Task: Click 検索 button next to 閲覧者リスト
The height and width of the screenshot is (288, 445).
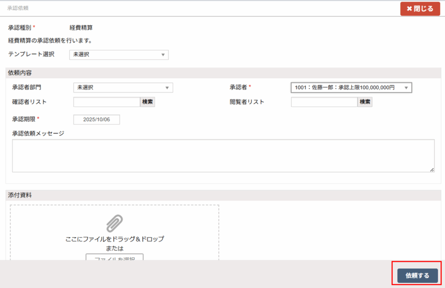Action: [x=365, y=102]
